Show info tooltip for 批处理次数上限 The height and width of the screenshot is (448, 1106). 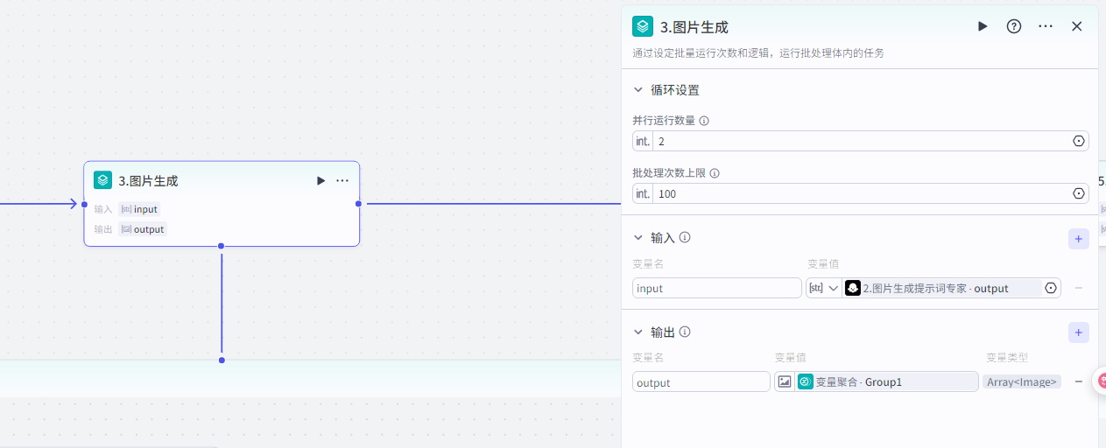pyautogui.click(x=715, y=173)
